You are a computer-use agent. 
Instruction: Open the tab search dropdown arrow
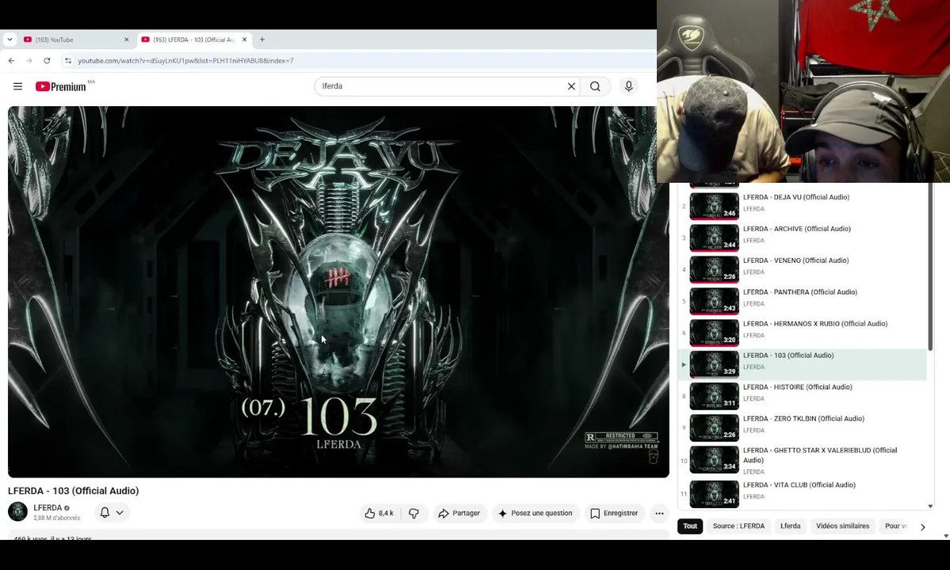[10, 40]
